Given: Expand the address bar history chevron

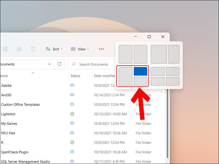Looking at the screenshot, I should pos(50,64).
